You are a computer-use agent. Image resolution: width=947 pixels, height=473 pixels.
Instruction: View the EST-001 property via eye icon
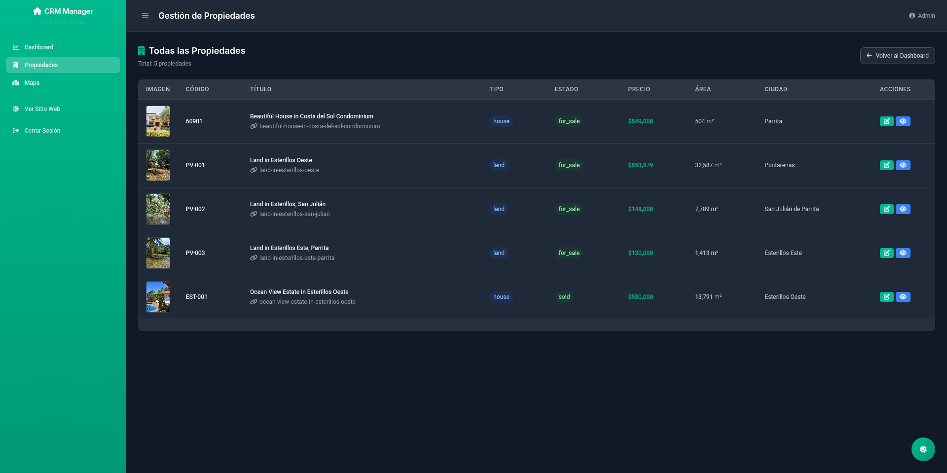903,297
